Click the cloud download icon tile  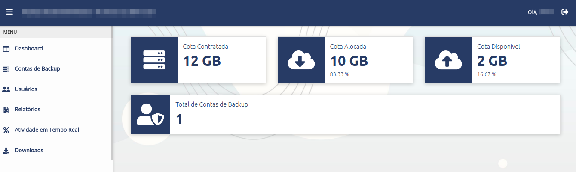pos(301,60)
